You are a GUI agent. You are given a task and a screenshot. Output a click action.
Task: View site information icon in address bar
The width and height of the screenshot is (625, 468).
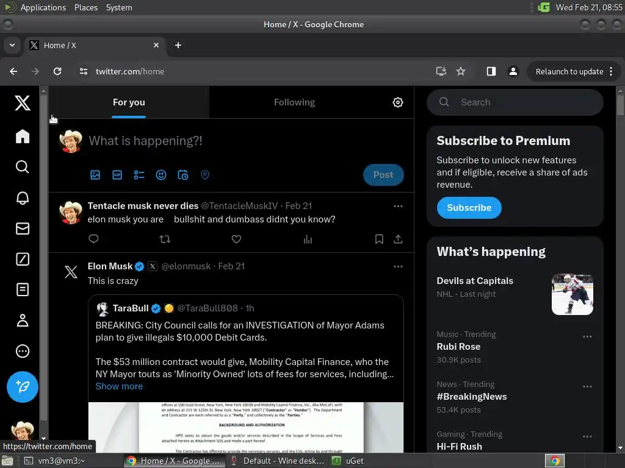(83, 71)
